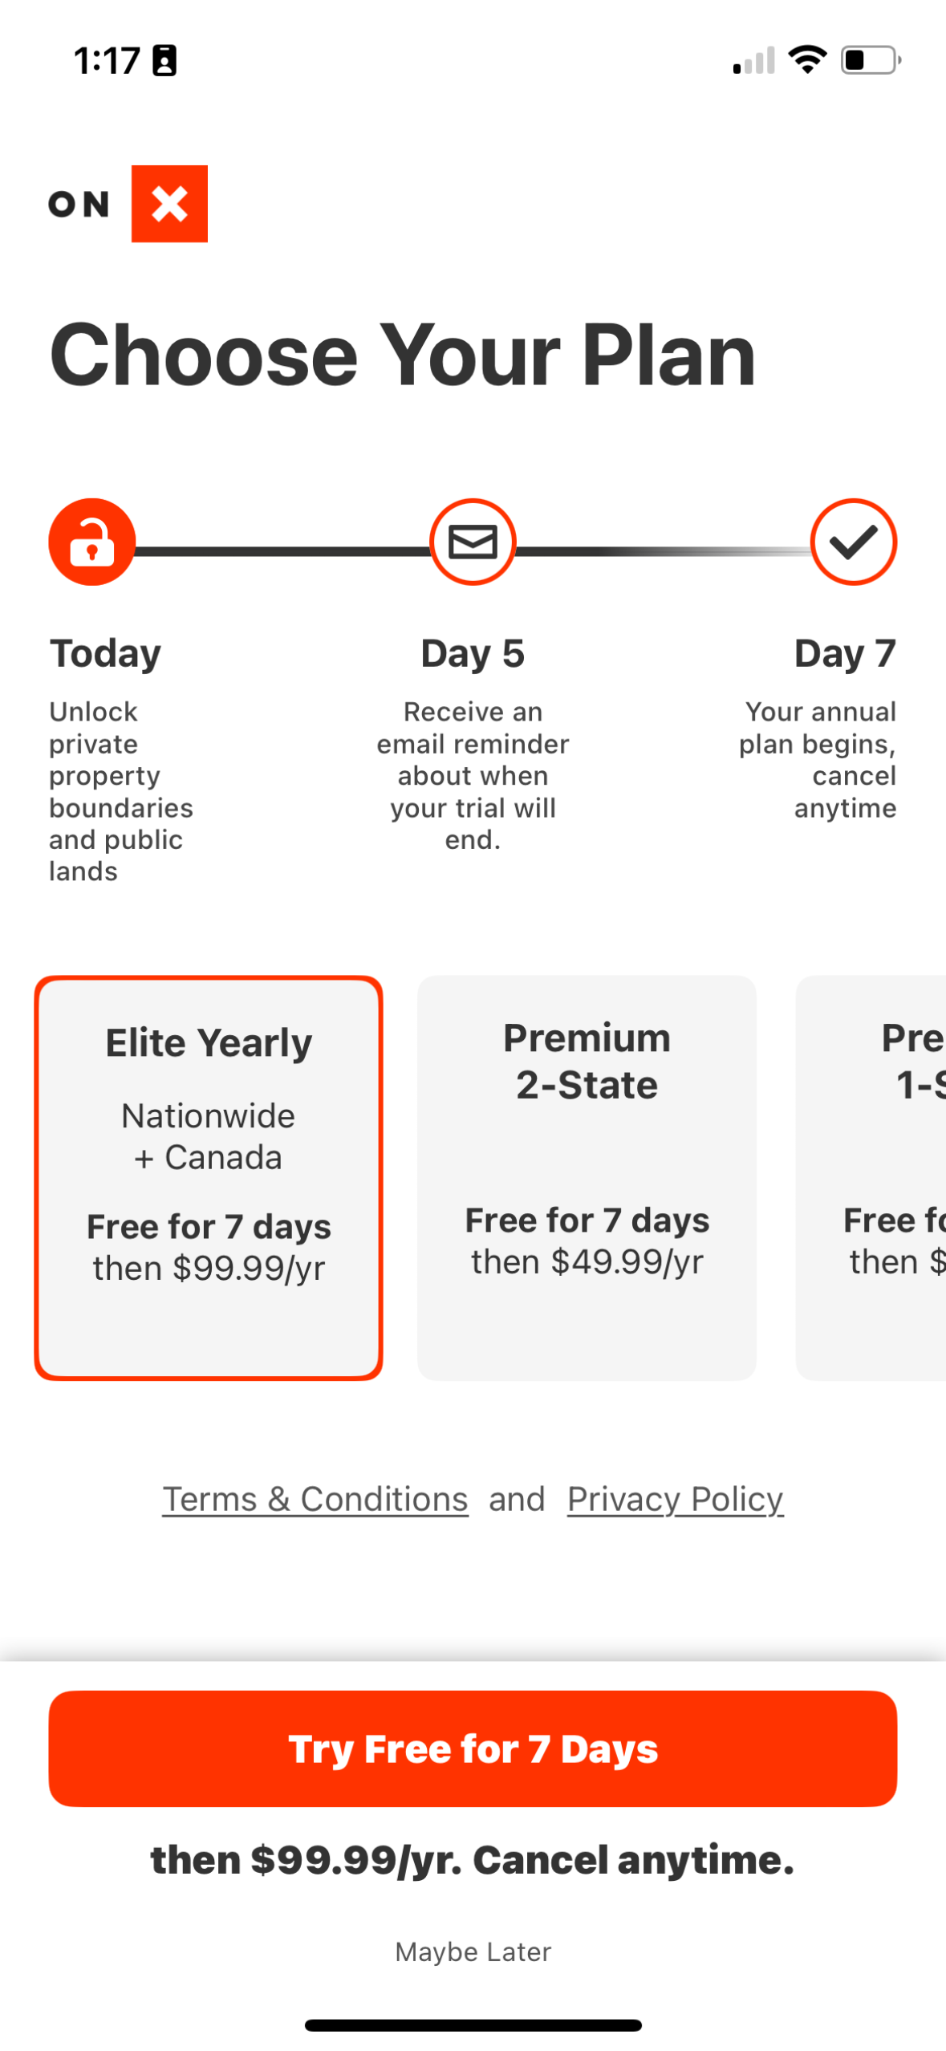946x2051 pixels.
Task: Tap the ID card status bar icon
Action: coord(164,60)
